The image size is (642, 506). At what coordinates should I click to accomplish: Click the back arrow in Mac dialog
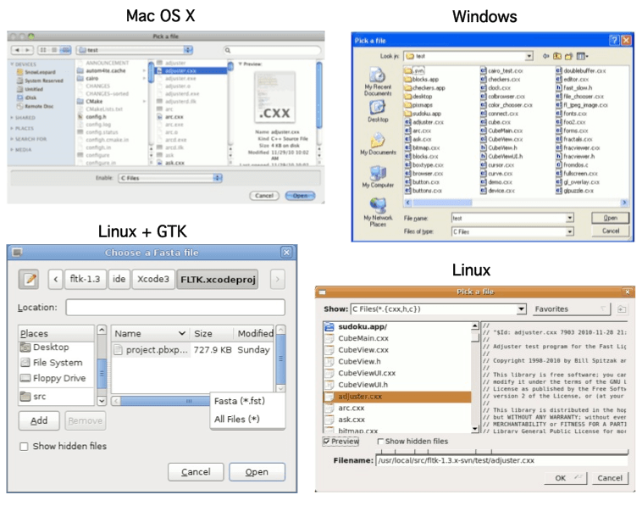pos(17,50)
